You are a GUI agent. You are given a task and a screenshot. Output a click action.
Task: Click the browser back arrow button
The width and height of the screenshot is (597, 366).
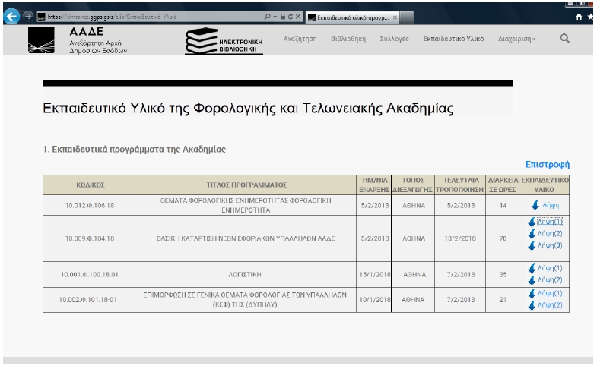coord(9,15)
